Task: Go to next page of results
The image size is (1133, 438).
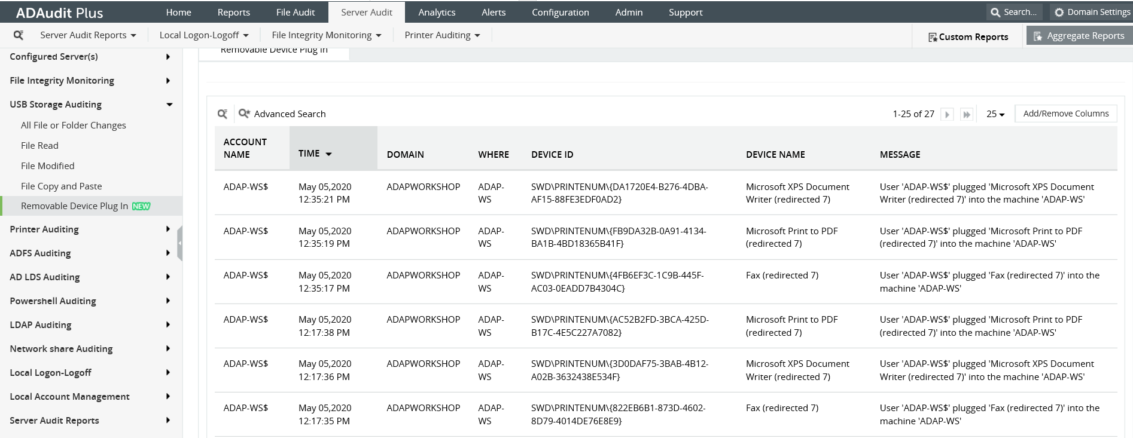Action: coord(946,114)
